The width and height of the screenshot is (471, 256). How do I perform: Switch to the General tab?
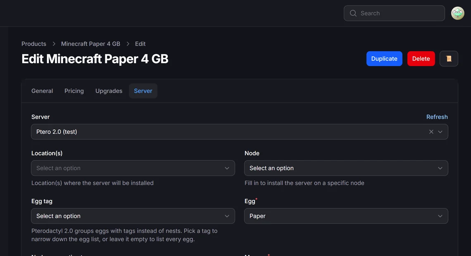pos(42,91)
